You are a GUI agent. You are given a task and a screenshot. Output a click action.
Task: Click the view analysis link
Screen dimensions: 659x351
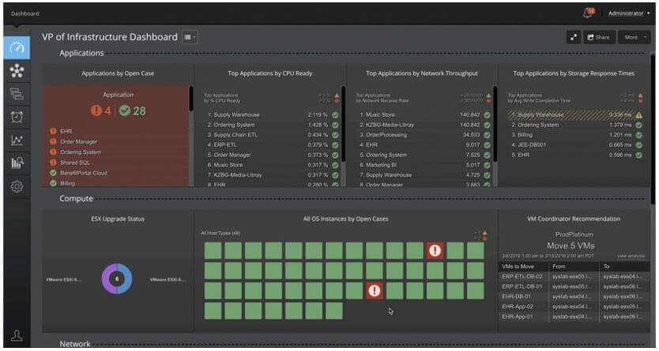click(631, 256)
